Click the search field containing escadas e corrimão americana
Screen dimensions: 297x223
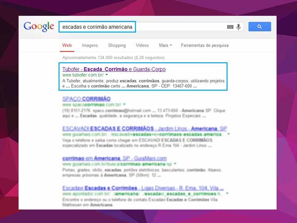click(x=151, y=27)
